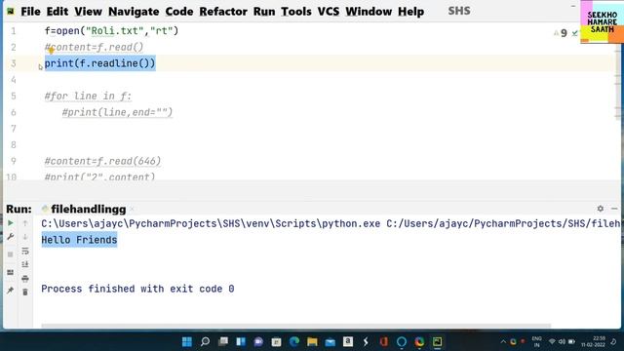Click the warnings count 9 indicator
The image size is (624, 351).
(x=561, y=33)
